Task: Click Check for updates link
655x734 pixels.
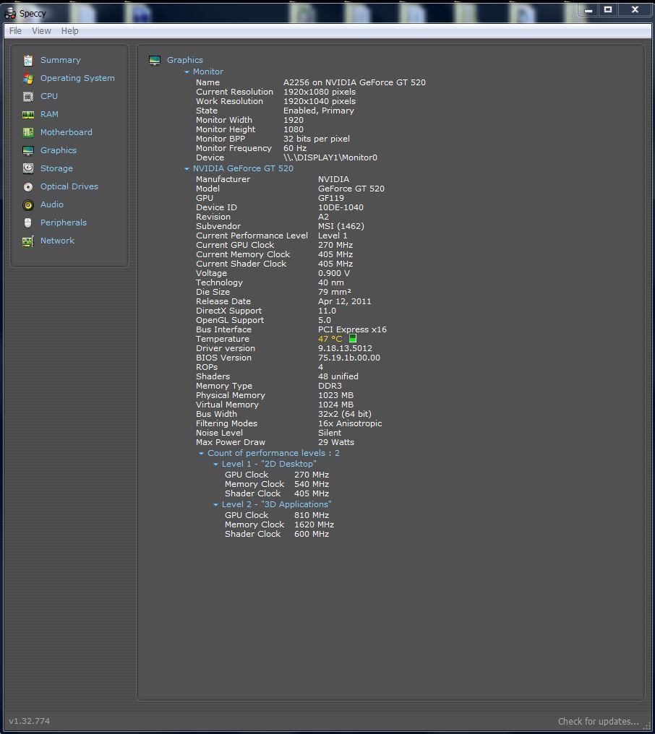Action: (x=599, y=722)
